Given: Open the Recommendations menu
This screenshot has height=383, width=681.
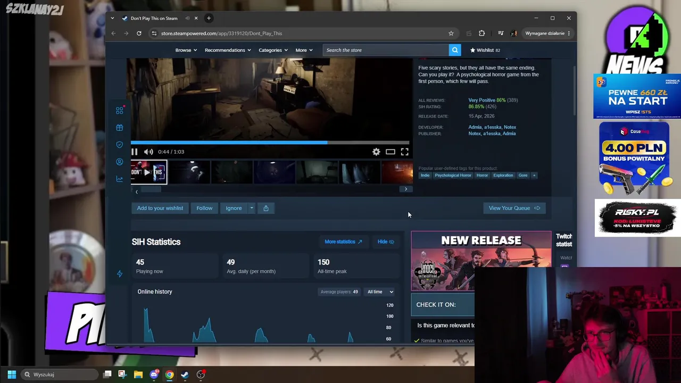Looking at the screenshot, I should 228,50.
